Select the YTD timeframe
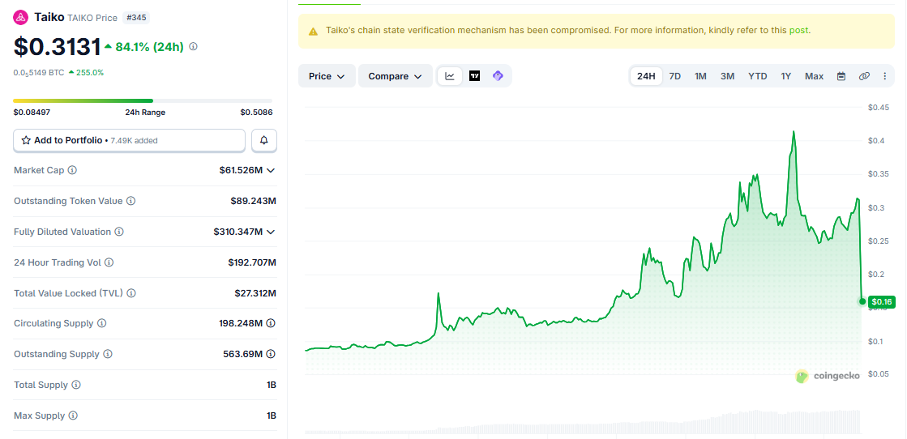Screen dimensions: 907x439 click(x=758, y=76)
